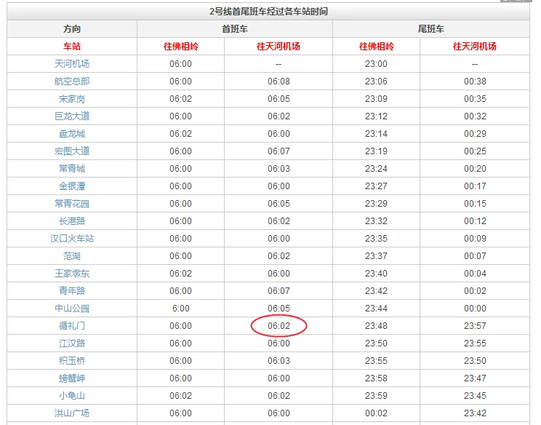Click the 金银潭 station link
The image size is (541, 425).
(72, 186)
